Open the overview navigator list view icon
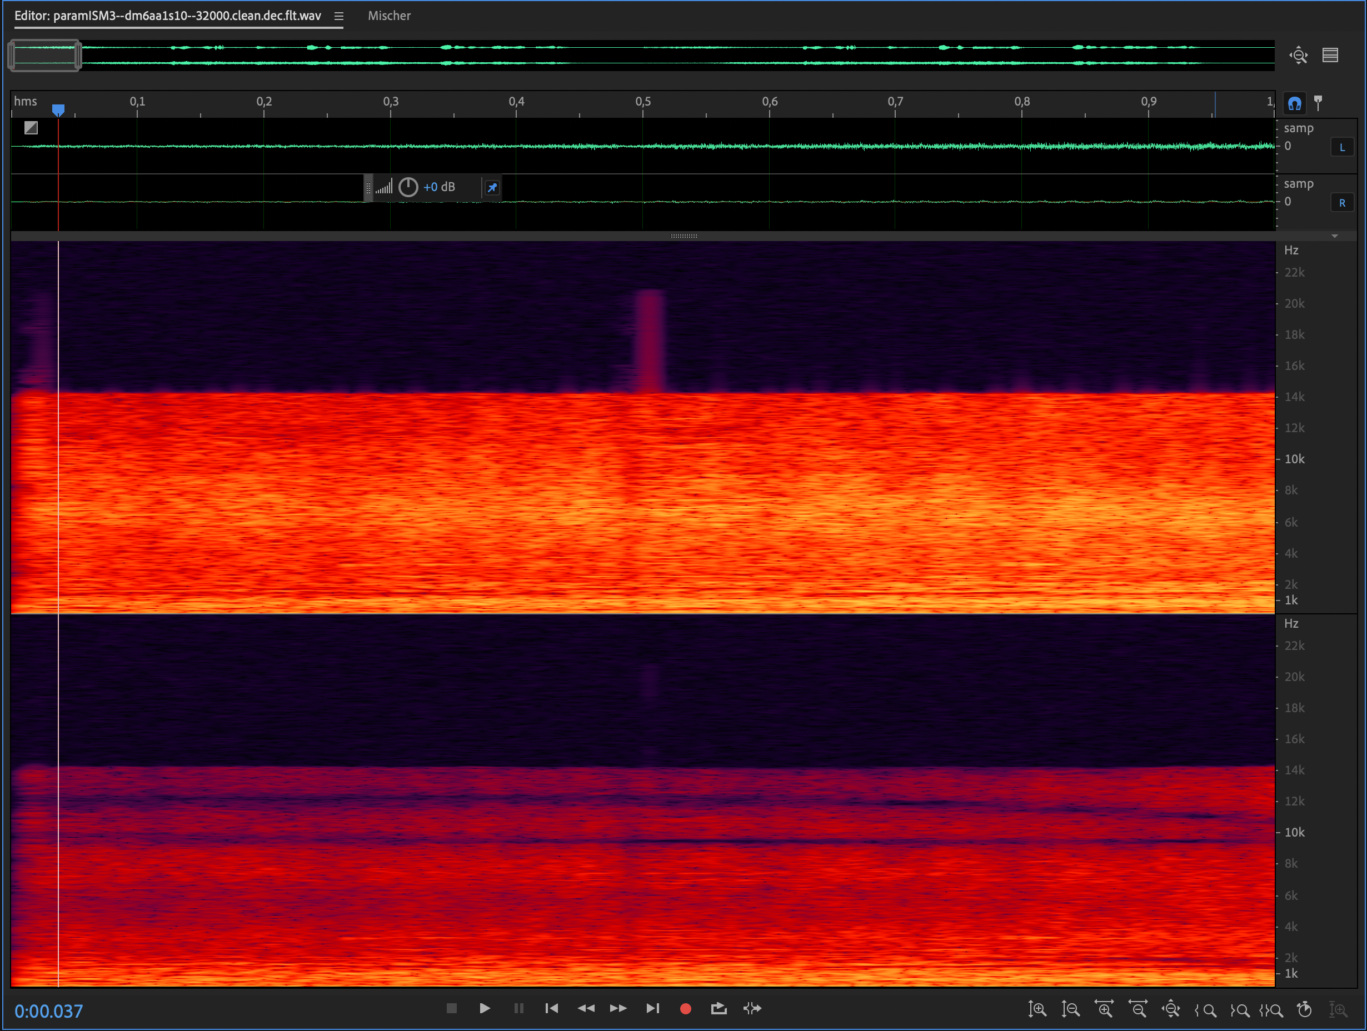 click(x=1330, y=55)
